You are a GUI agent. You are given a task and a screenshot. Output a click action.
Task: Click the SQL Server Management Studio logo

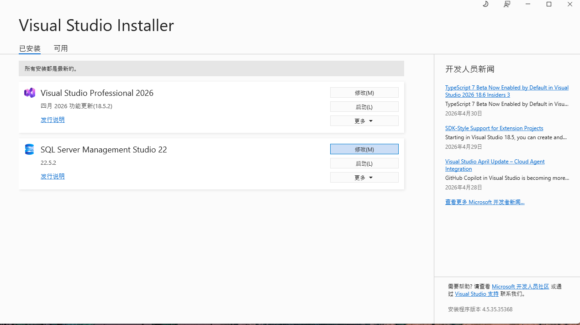point(30,149)
